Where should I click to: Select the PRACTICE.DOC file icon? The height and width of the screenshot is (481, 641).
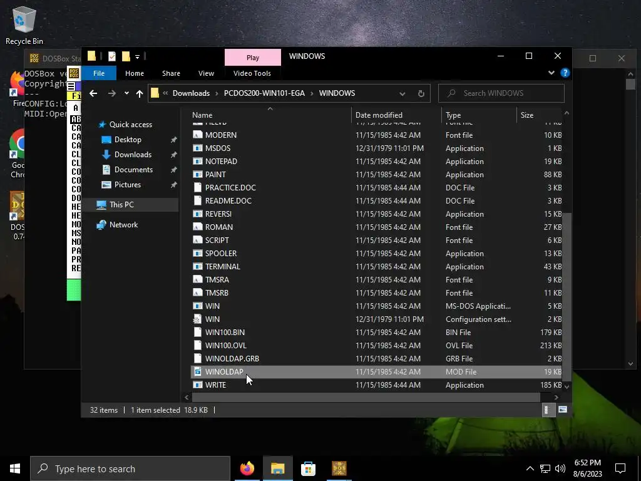tap(197, 187)
